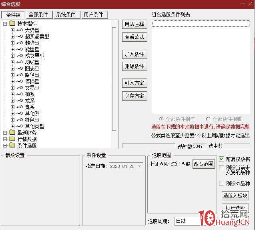The height and width of the screenshot is (230, 255).
Task: Expand the 能量型 tree node
Action: [12, 49]
